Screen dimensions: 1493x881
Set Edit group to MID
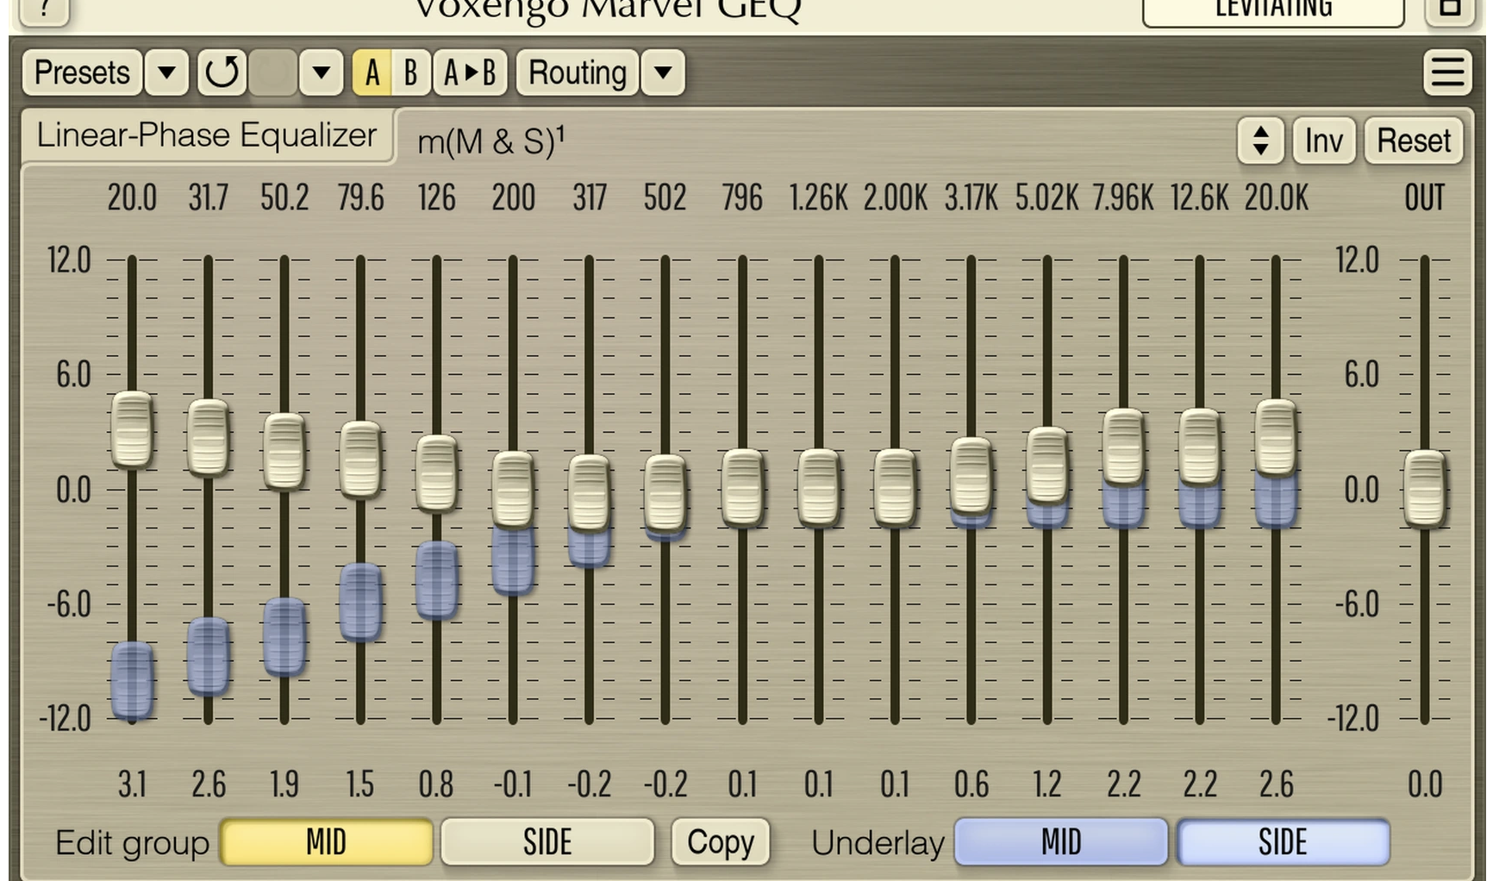[327, 842]
